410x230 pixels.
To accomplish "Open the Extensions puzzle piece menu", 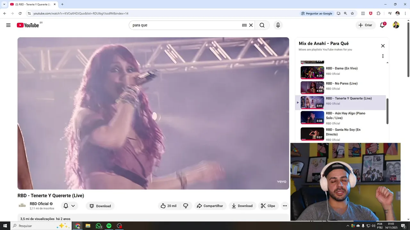I will coord(379,13).
